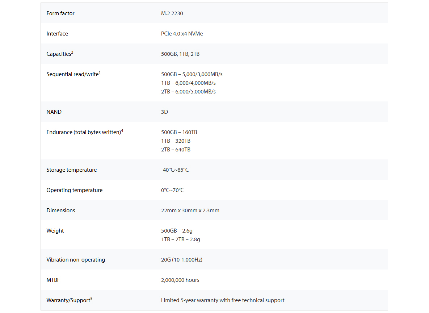Click the 2TB – 6,000/5,000MB/s speed line
The height and width of the screenshot is (313, 429).
point(188,92)
